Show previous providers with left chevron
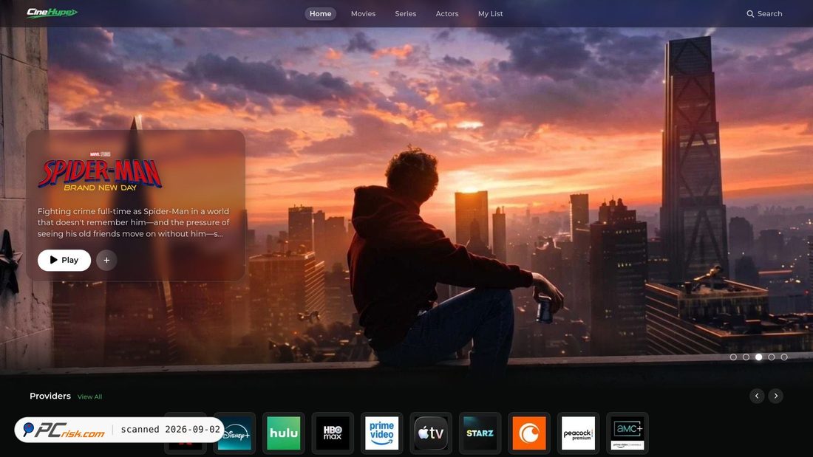The width and height of the screenshot is (813, 457). (757, 396)
